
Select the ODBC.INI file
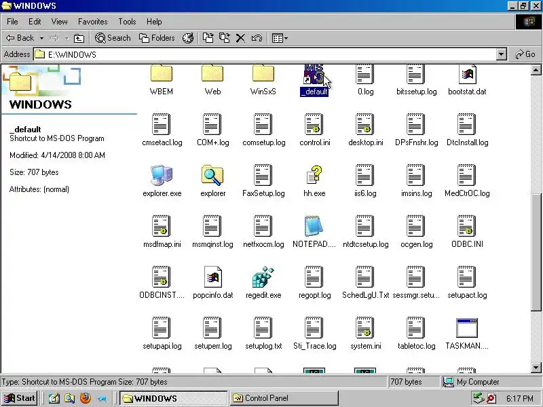click(467, 226)
